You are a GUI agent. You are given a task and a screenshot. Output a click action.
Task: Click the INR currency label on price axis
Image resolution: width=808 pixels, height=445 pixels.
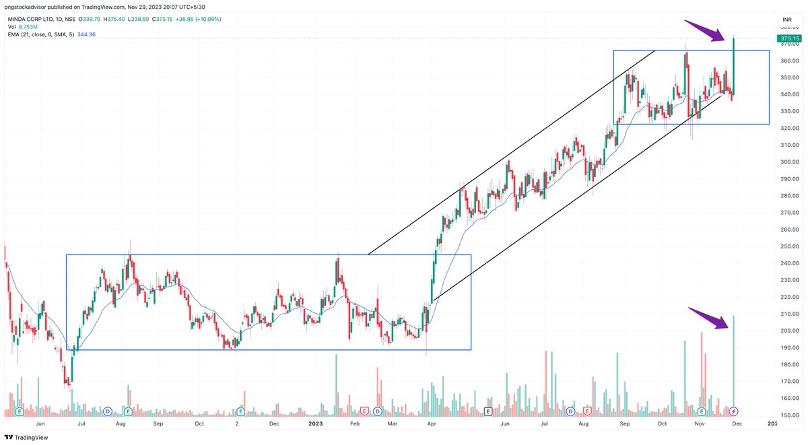pyautogui.click(x=786, y=20)
